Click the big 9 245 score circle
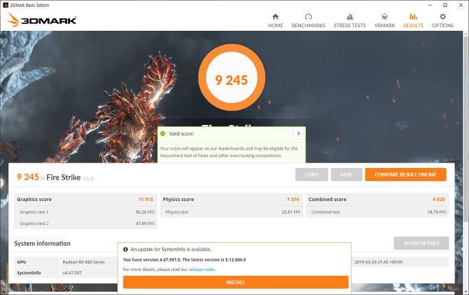The width and height of the screenshot is (469, 295). click(232, 78)
